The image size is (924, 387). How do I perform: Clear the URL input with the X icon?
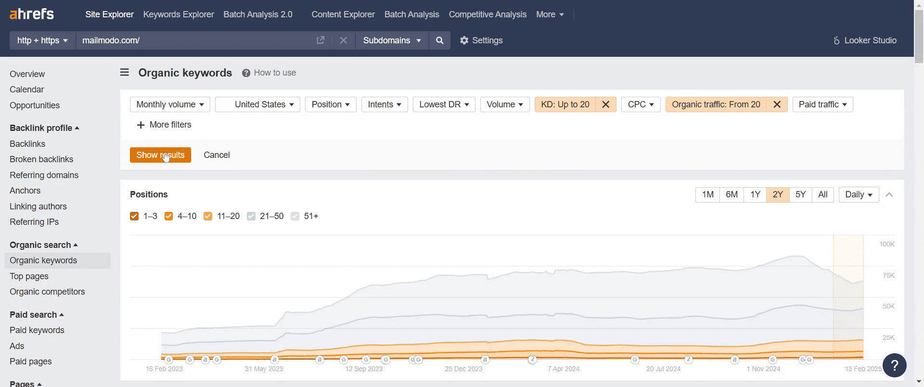(343, 40)
